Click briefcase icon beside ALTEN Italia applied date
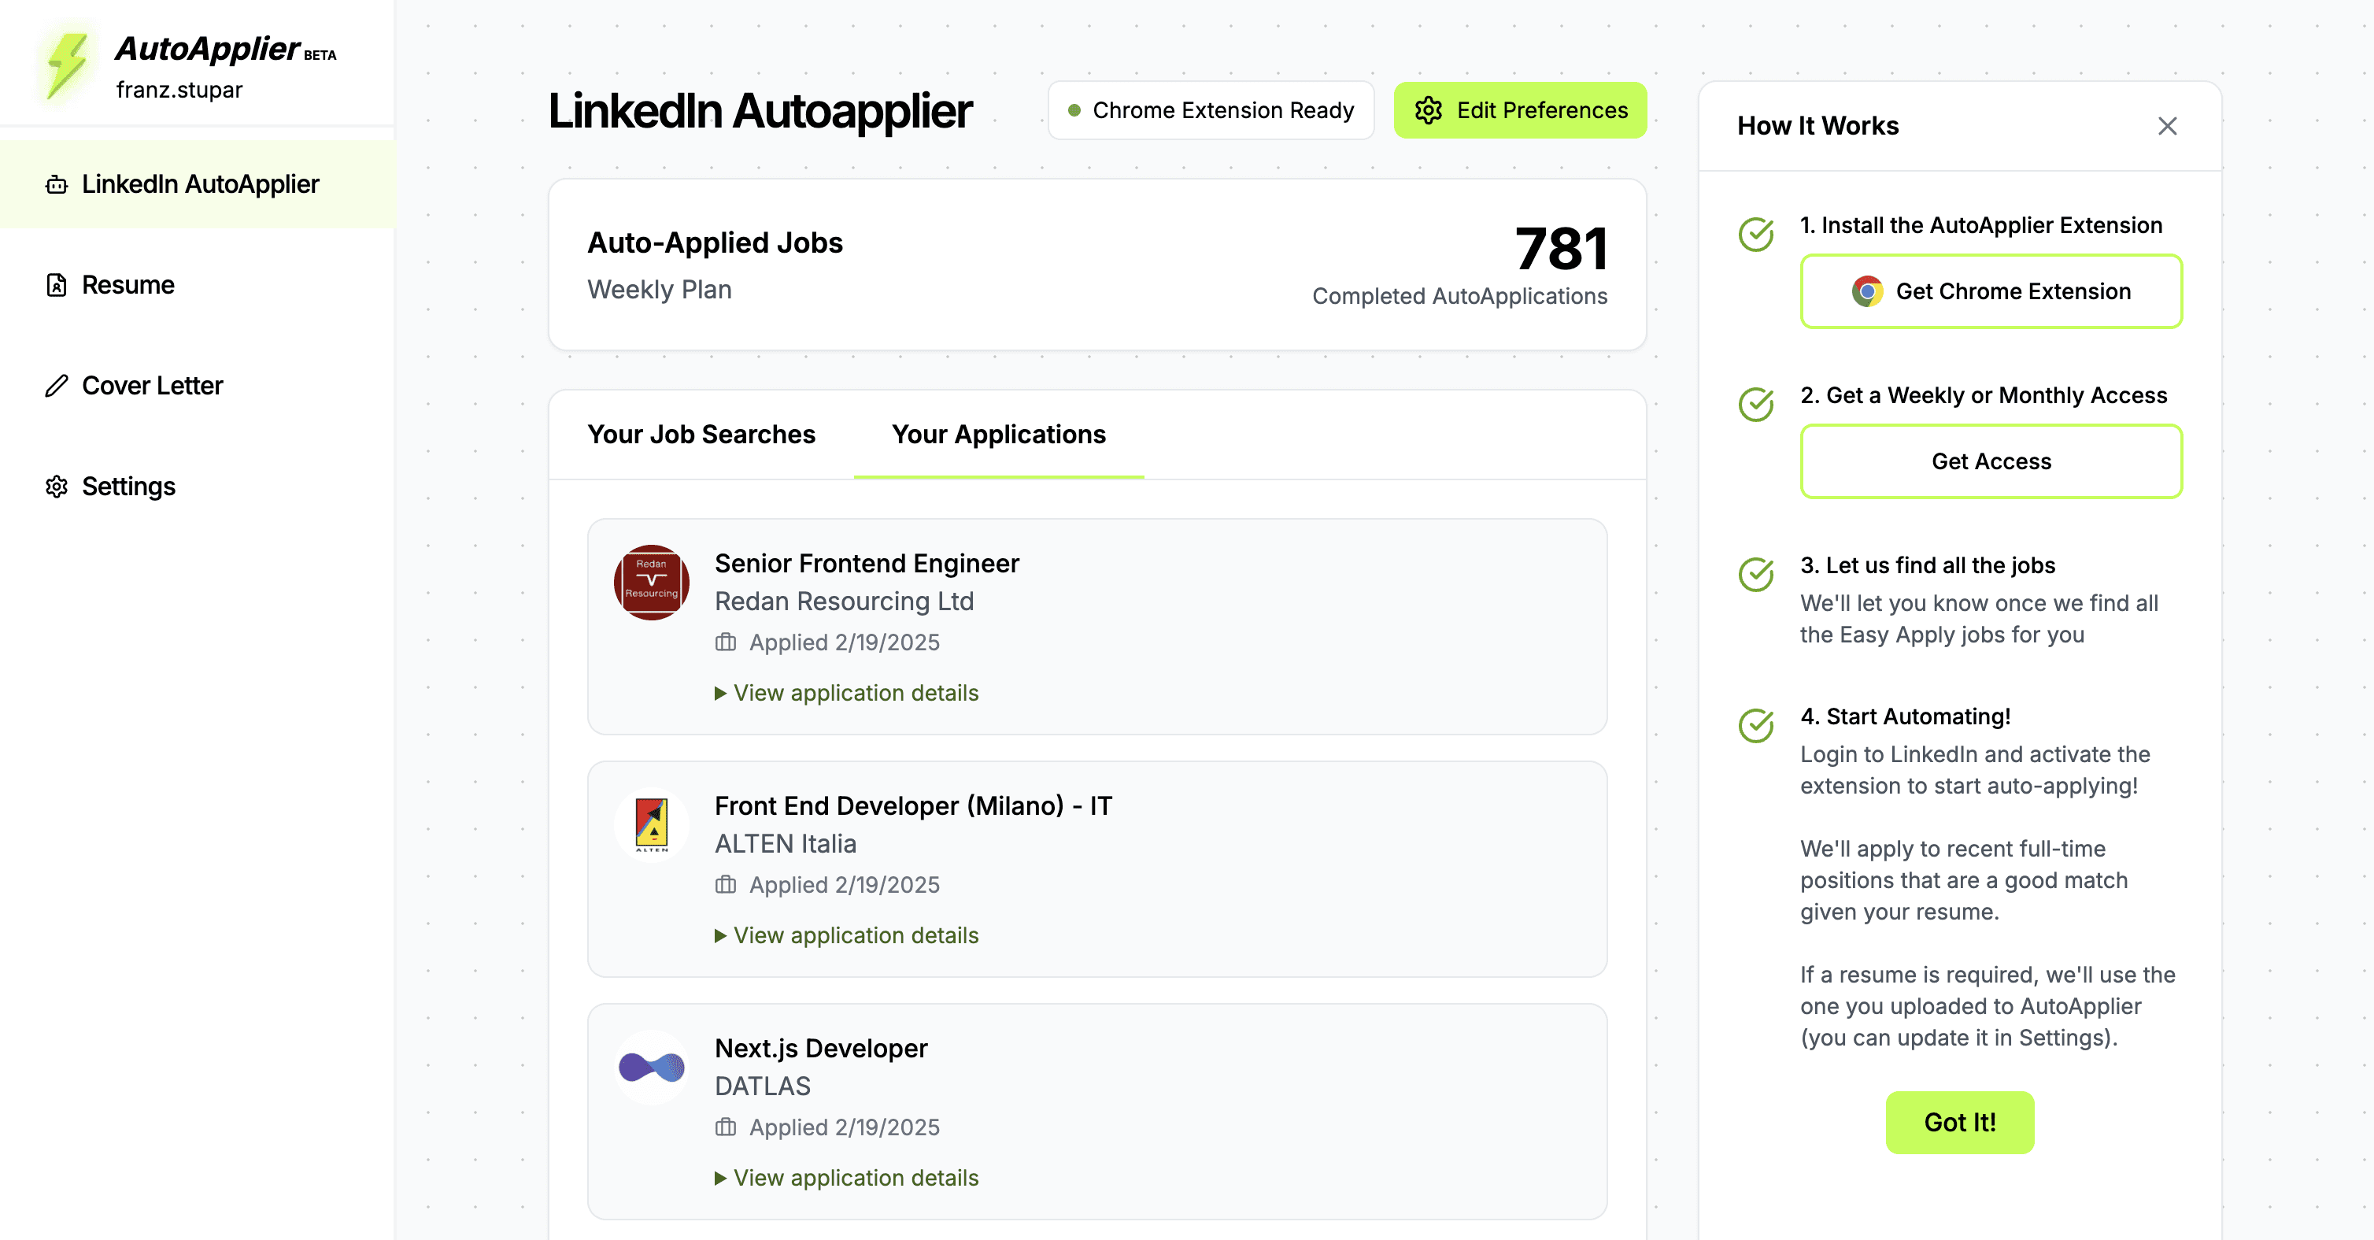The image size is (2374, 1240). 725,884
